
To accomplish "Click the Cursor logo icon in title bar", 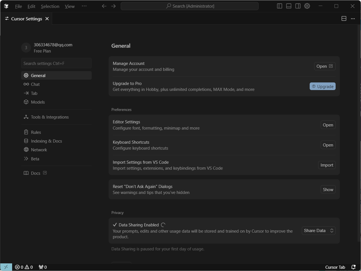I will tap(6, 6).
